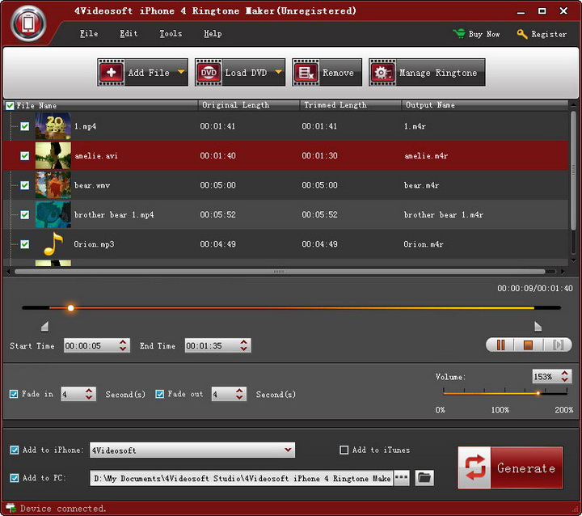Viewport: 582px width, 516px height.
Task: Click the Generate button
Action: coord(510,467)
